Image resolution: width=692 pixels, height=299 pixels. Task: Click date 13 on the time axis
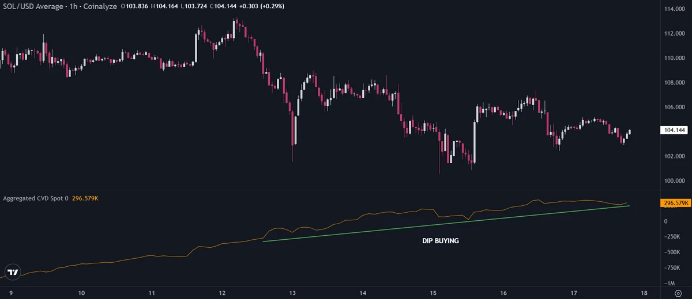coord(292,293)
